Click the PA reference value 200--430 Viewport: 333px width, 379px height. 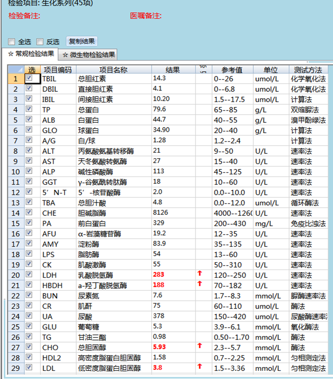(x=230, y=224)
